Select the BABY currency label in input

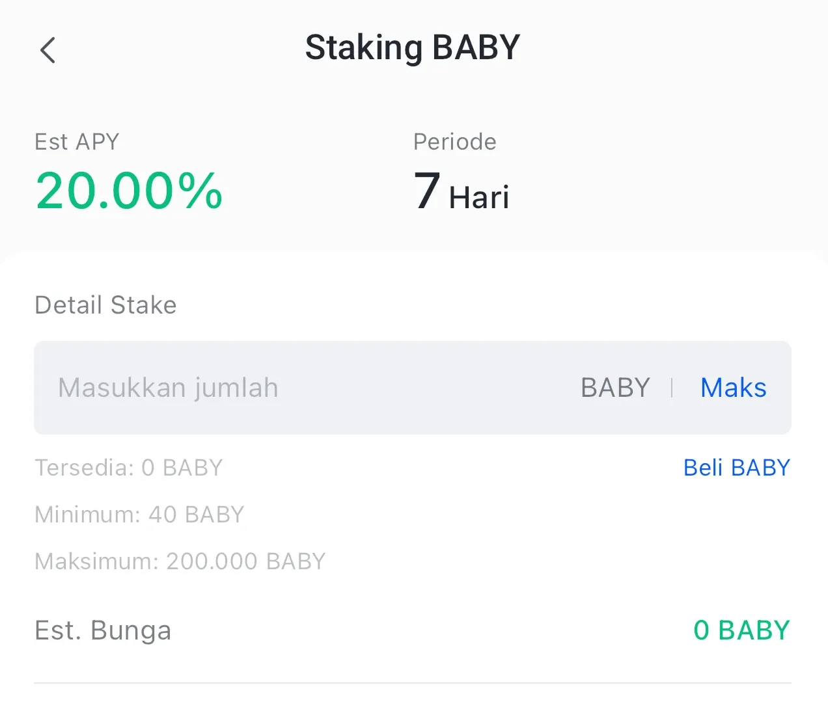point(614,387)
